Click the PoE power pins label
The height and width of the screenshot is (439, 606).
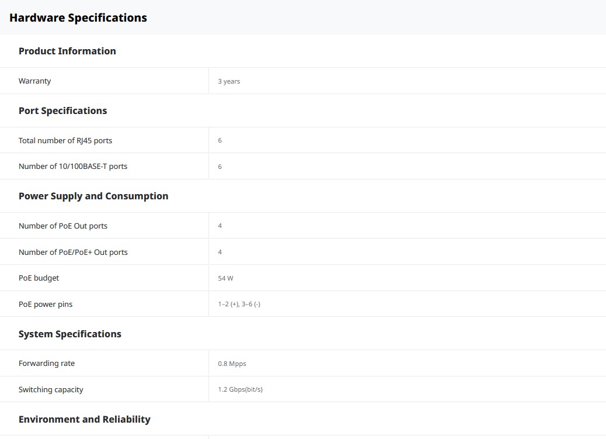tap(46, 304)
